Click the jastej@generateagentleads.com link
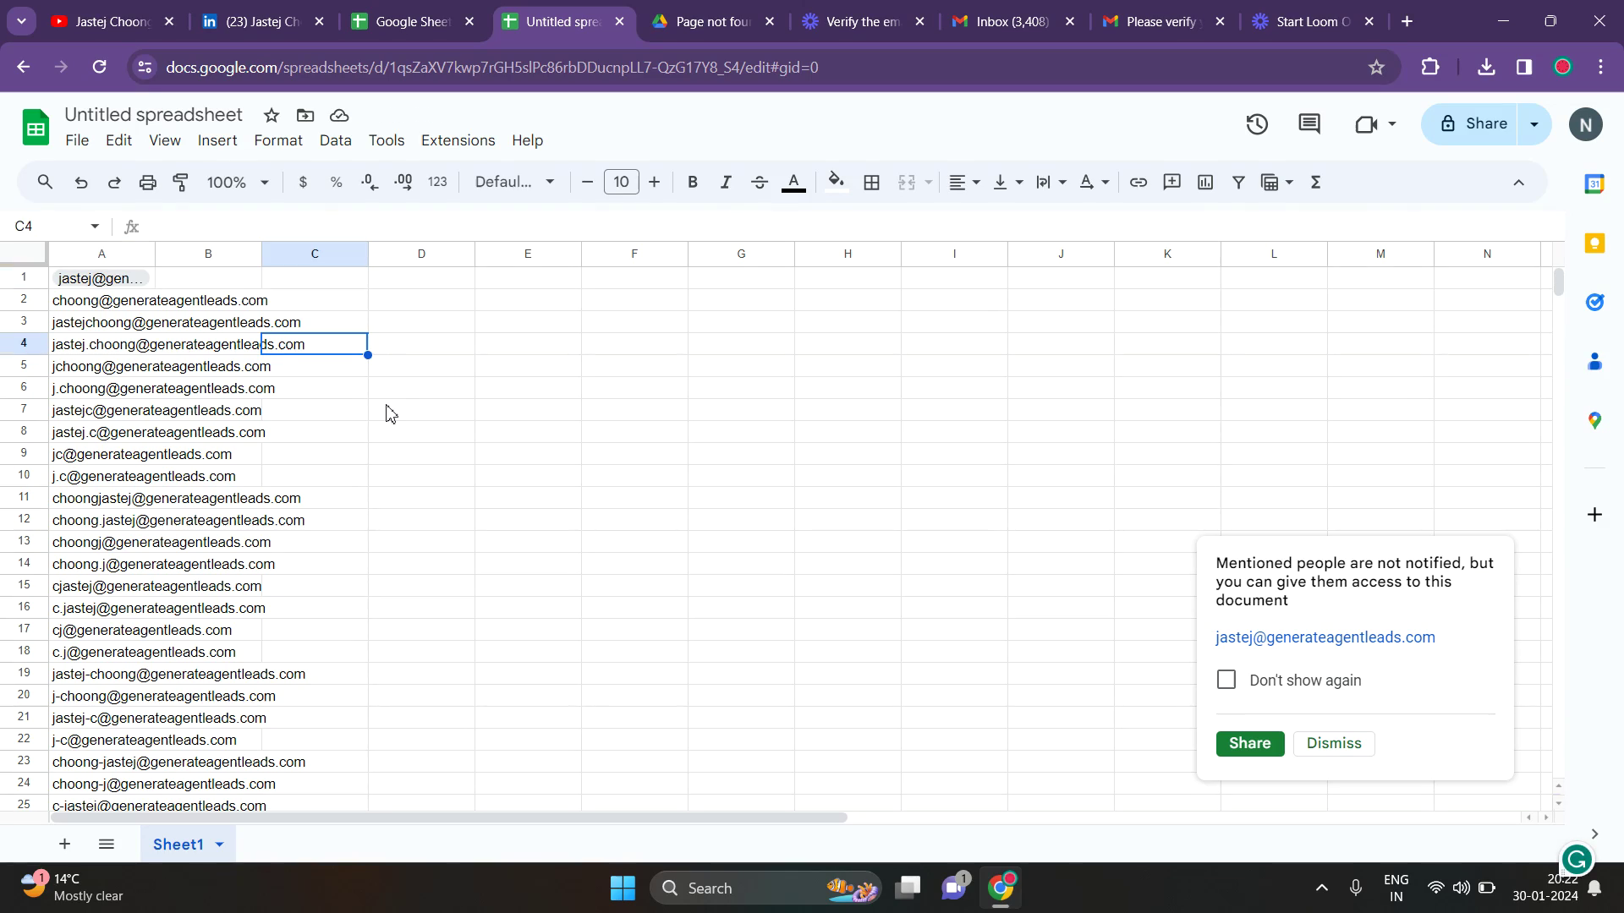Viewport: 1624px width, 913px height. [1325, 637]
